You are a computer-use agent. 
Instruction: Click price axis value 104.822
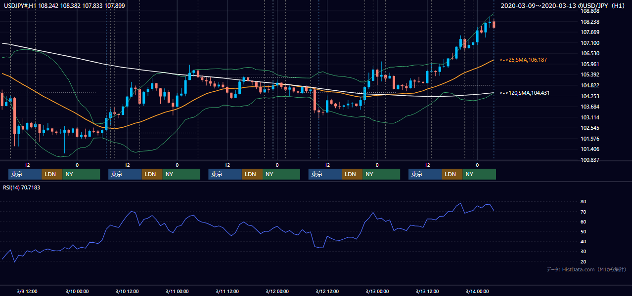point(590,86)
